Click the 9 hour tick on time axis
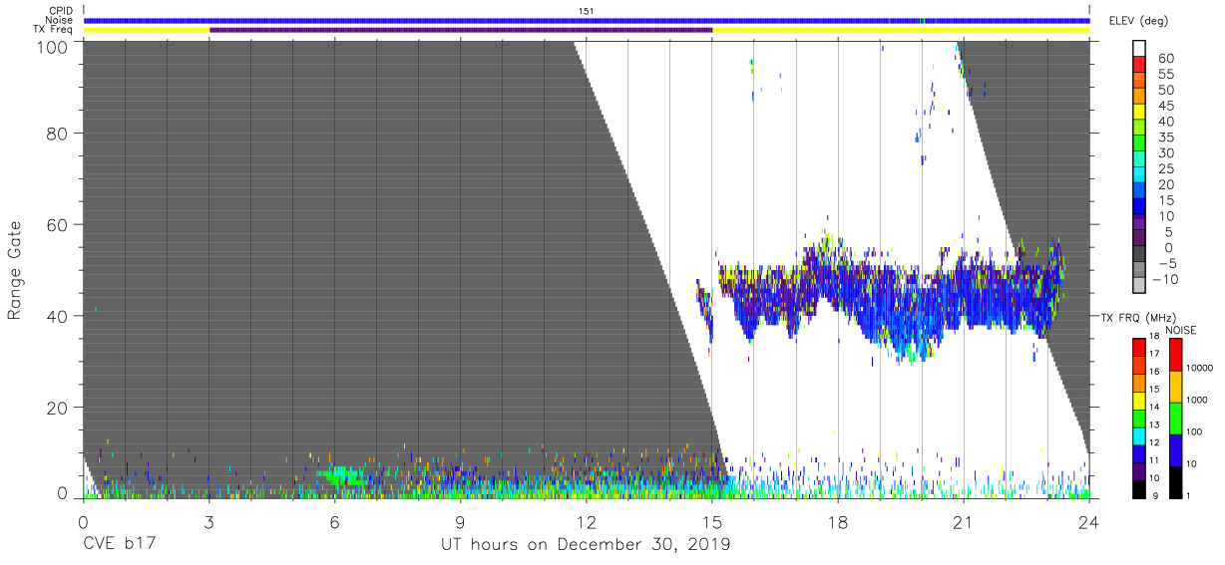The width and height of the screenshot is (1225, 565). tap(460, 521)
